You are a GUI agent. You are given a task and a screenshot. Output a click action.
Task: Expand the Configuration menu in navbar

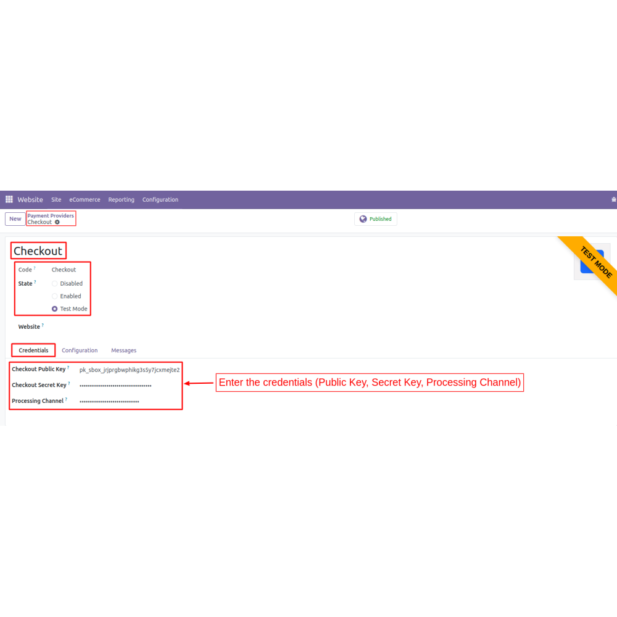pos(160,199)
